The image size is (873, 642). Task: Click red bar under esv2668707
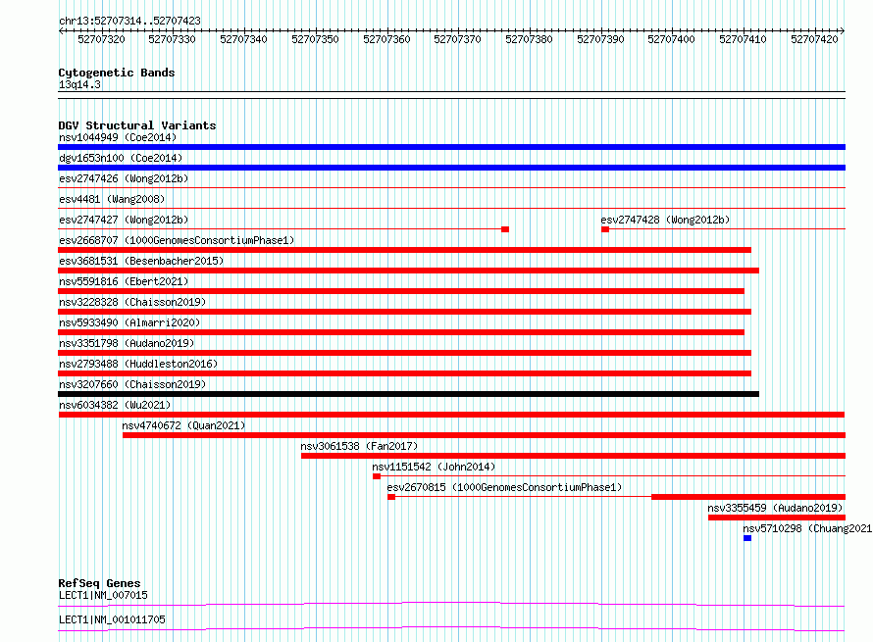click(405, 250)
